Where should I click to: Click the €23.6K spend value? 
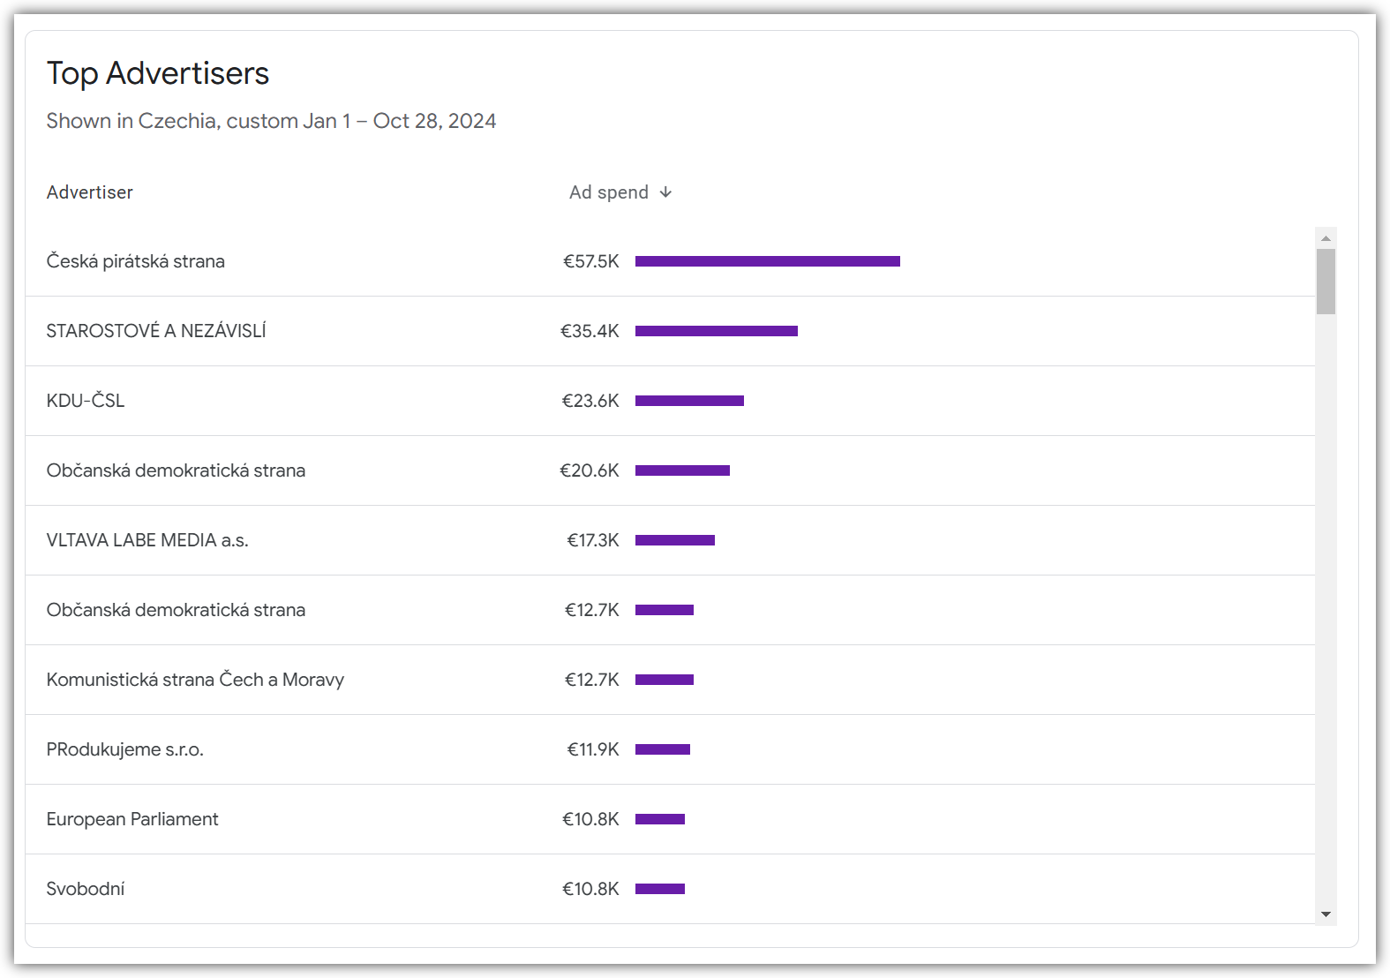590,401
